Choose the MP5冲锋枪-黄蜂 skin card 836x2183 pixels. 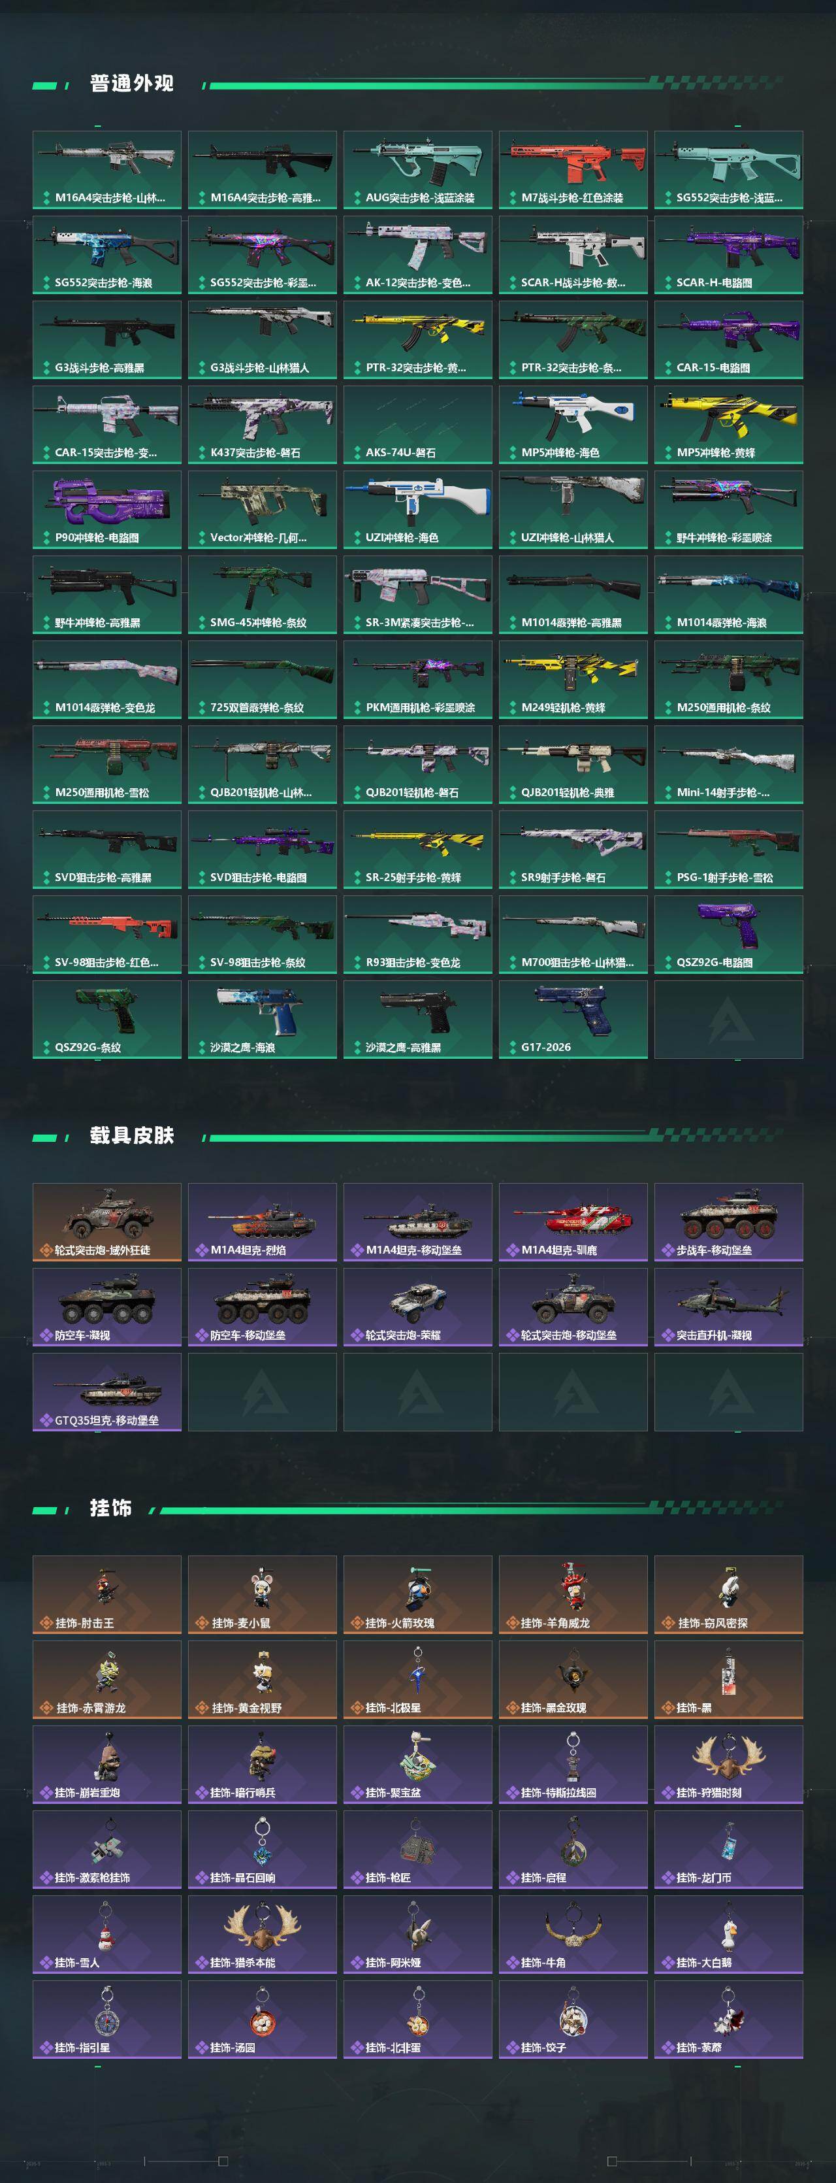728,425
